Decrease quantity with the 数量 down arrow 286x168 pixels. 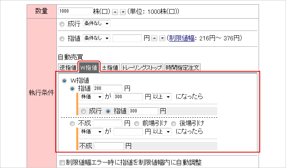123,12
